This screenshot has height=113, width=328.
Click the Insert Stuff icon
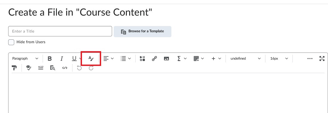click(x=142, y=58)
